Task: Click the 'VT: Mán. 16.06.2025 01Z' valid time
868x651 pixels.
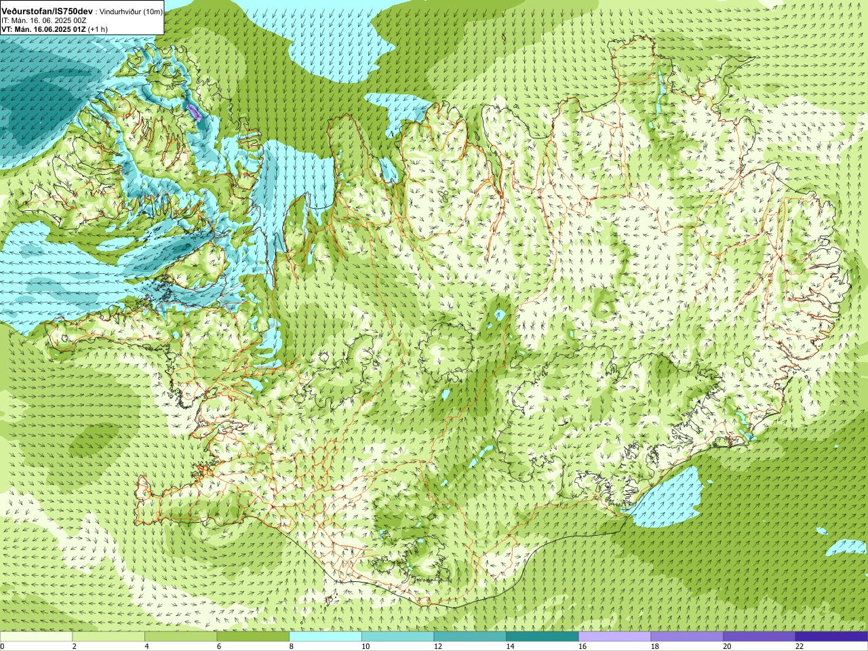Action: tap(43, 30)
